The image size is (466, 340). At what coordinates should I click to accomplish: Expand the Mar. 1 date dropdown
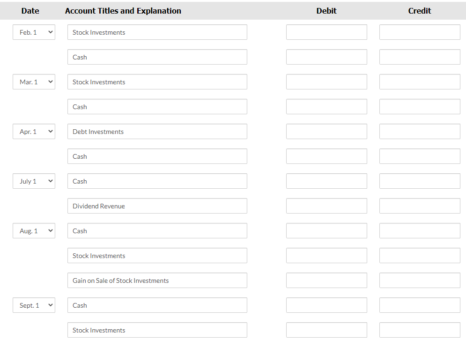click(x=34, y=82)
